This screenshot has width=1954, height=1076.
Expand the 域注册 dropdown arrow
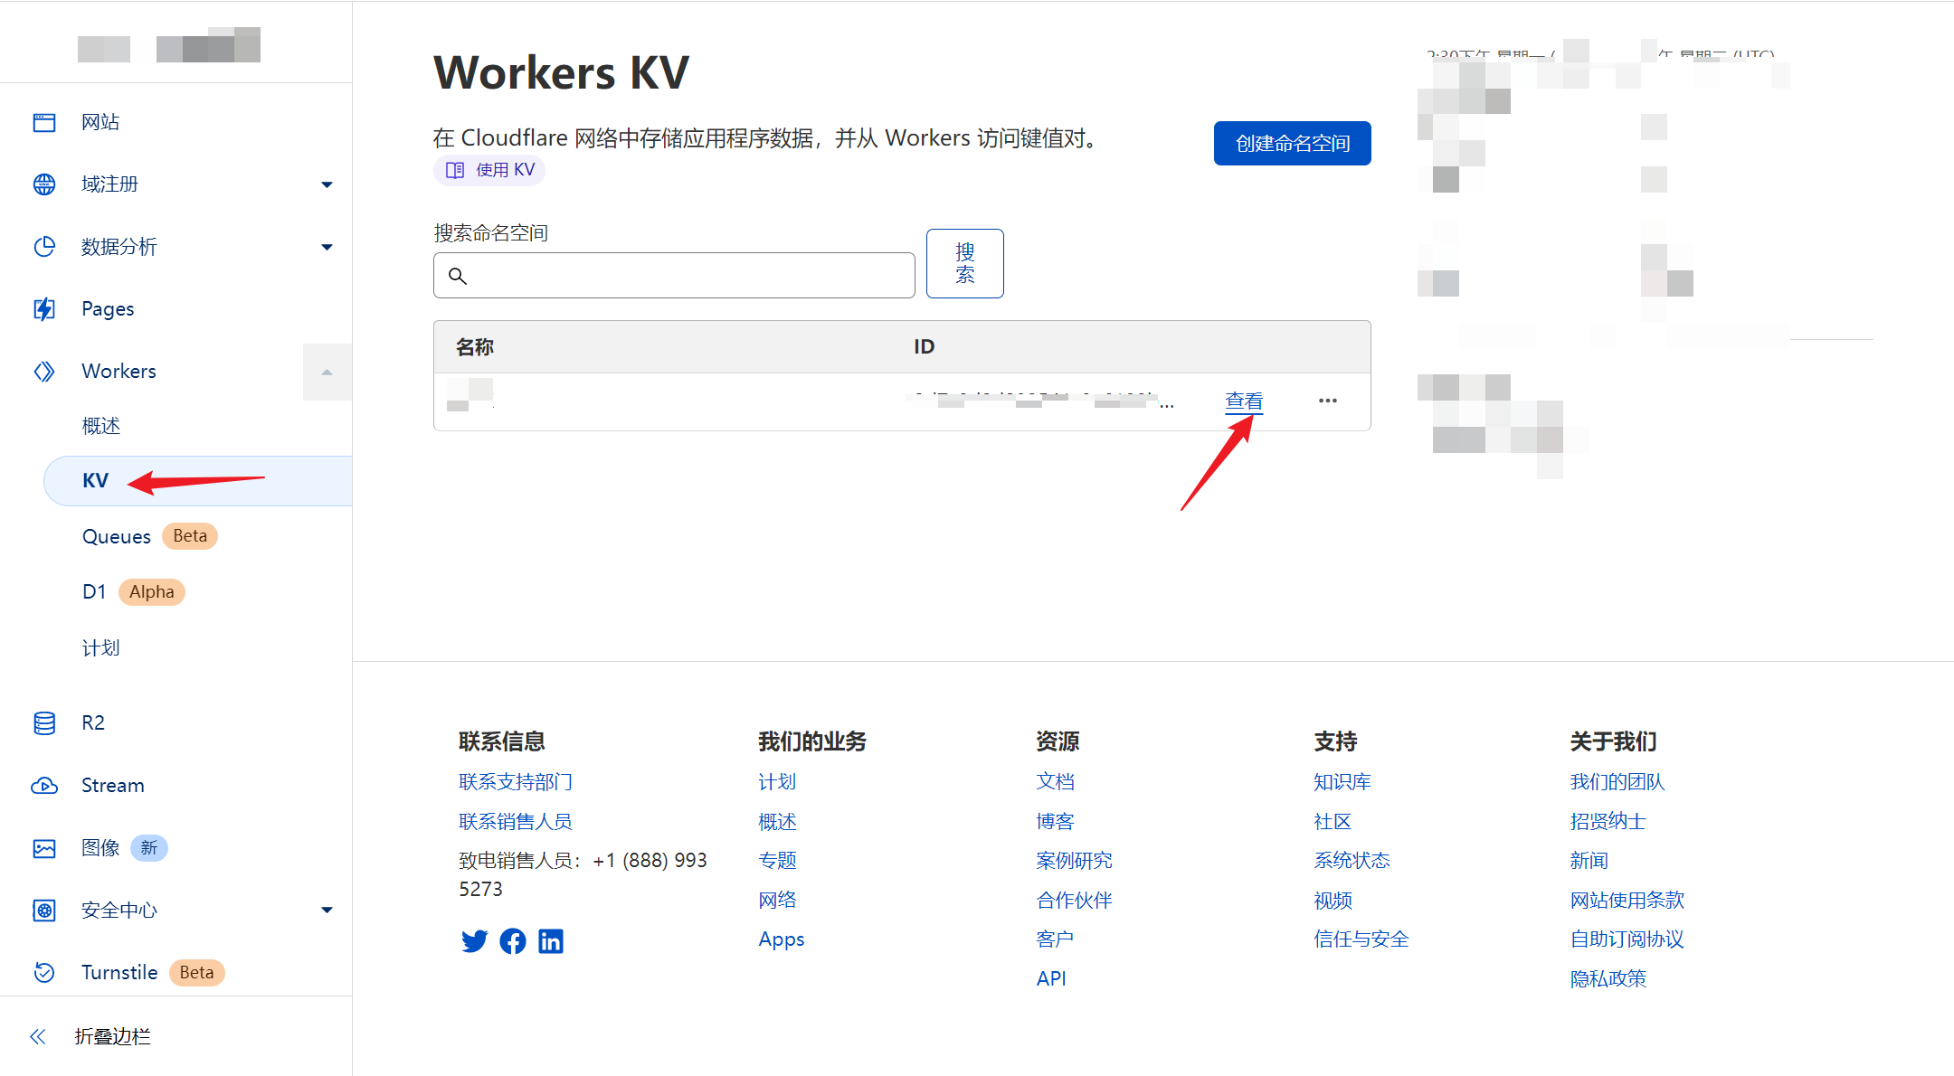coord(327,184)
